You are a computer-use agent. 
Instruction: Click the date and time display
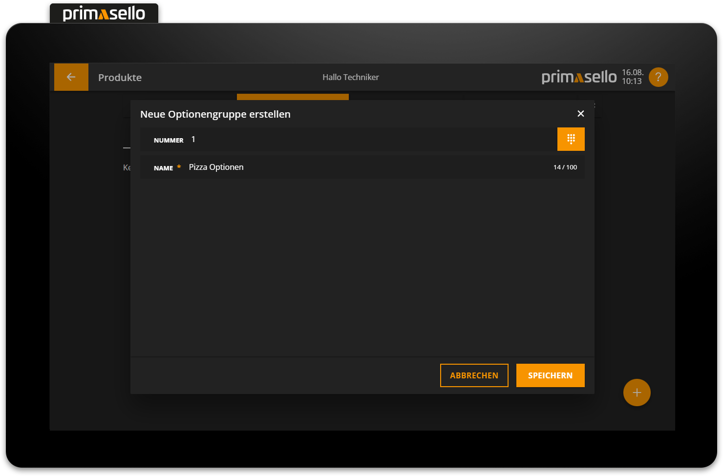point(632,77)
